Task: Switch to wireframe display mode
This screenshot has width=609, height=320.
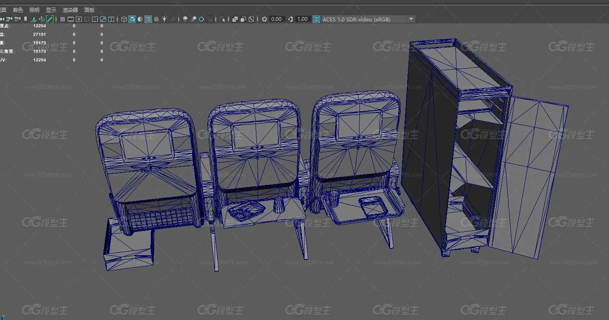Action: 124,19
